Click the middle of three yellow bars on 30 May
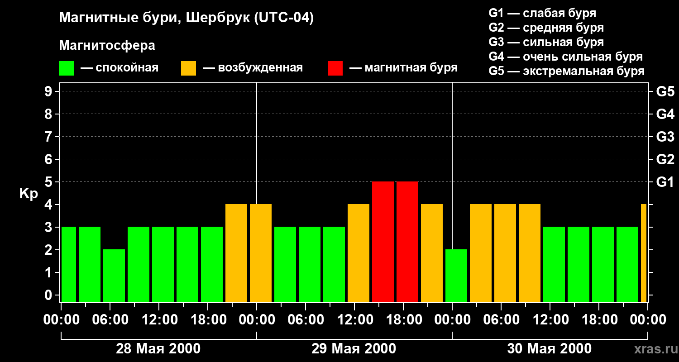The width and height of the screenshot is (679, 362). (x=505, y=253)
